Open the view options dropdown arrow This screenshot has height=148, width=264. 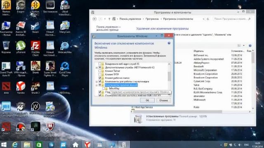point(244,46)
